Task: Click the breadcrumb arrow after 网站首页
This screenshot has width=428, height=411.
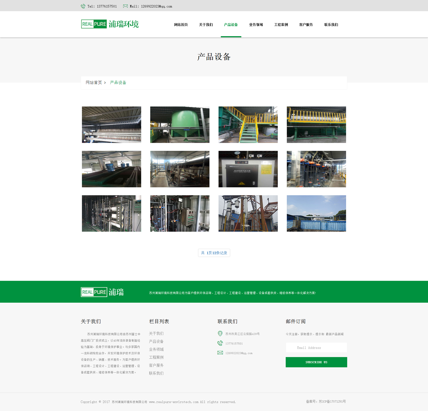Action: (x=105, y=83)
